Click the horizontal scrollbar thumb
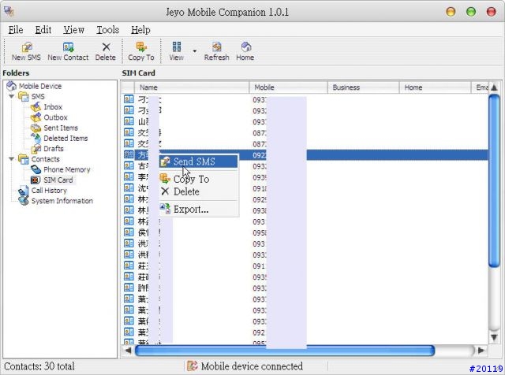Viewport: 505px width, 375px height. point(285,351)
